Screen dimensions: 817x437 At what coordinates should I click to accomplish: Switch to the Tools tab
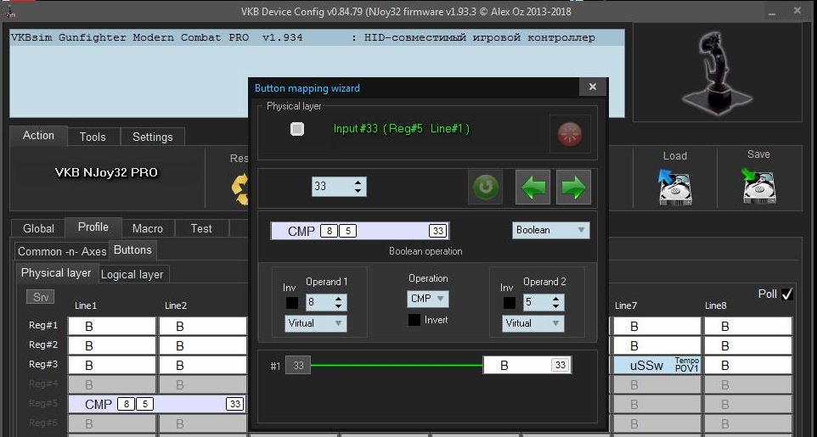(x=93, y=137)
